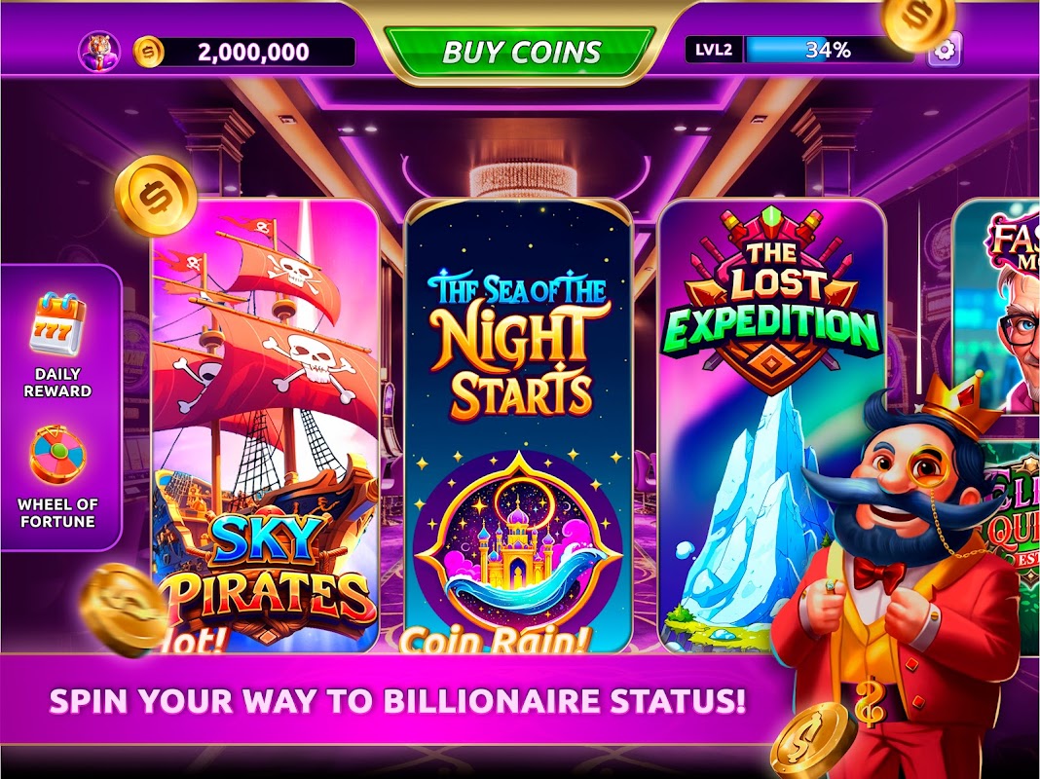Click the Spin Your Way banner text
The image size is (1040, 779).
[x=397, y=701]
